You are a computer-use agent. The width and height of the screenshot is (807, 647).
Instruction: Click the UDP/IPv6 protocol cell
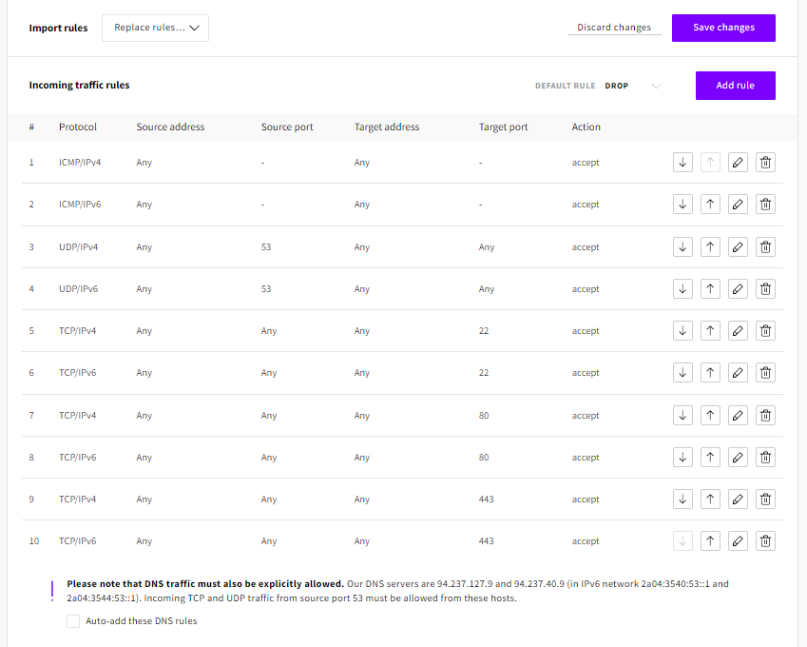(78, 288)
